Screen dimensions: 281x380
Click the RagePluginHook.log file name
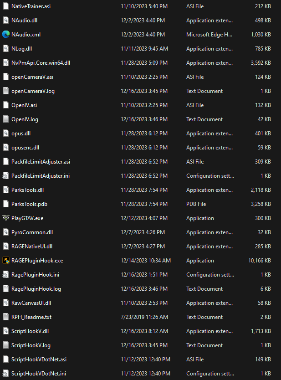(36, 289)
